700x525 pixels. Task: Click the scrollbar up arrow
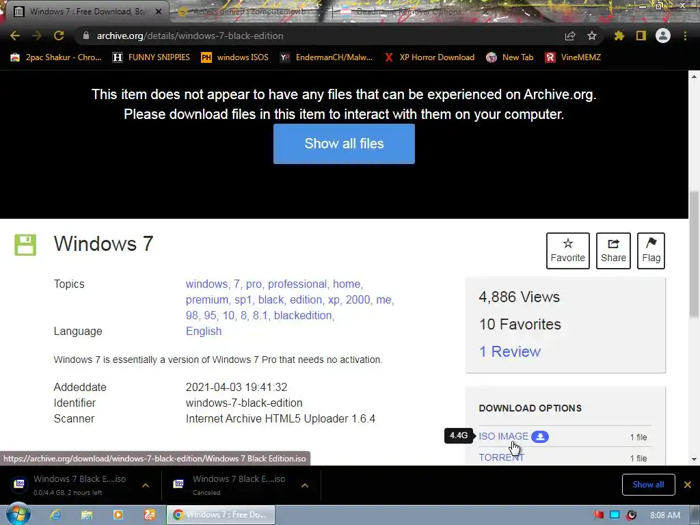tap(694, 77)
